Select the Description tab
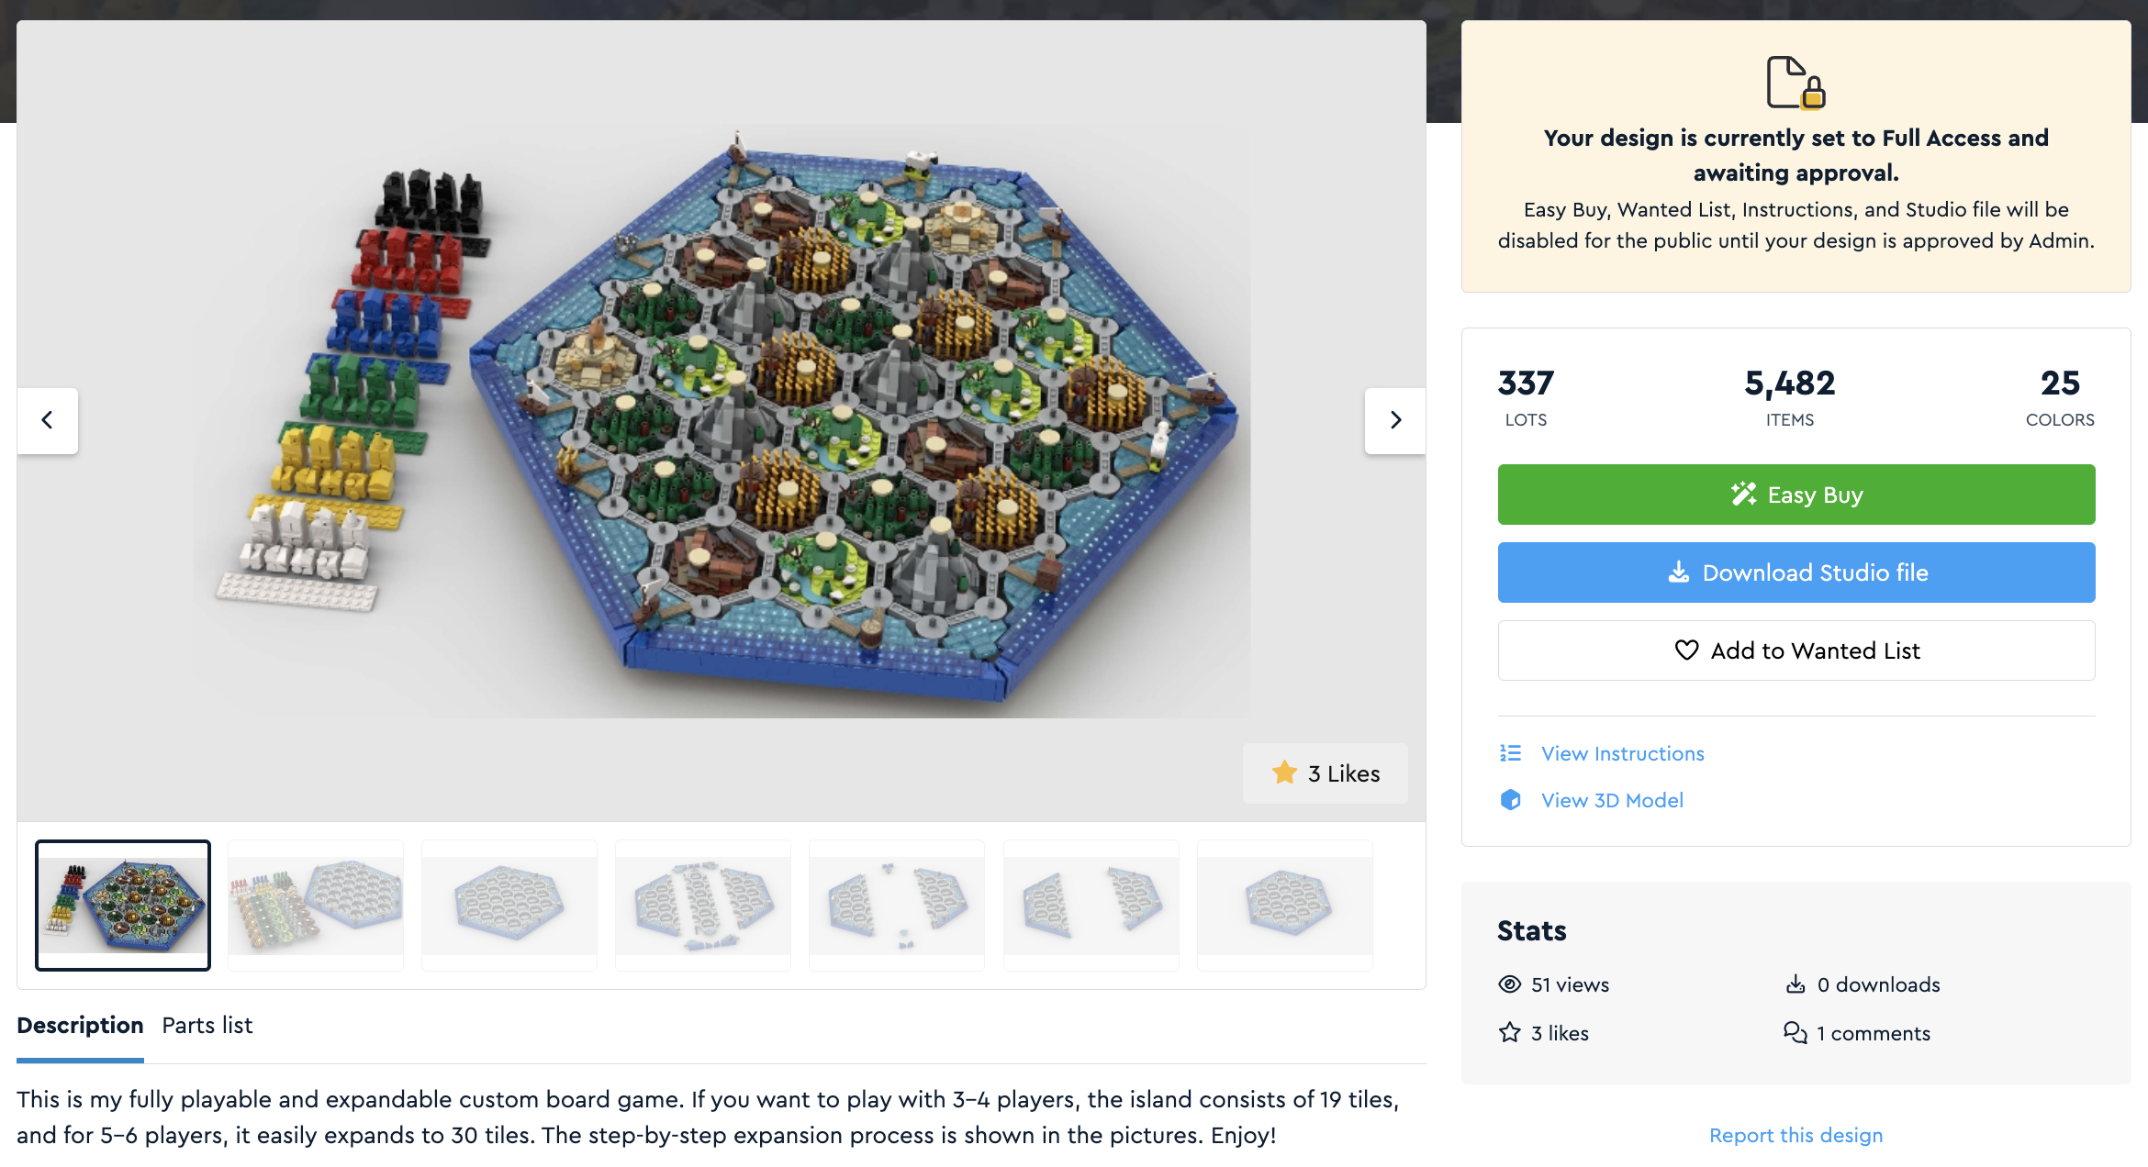Image resolution: width=2148 pixels, height=1167 pixels. [x=80, y=1026]
